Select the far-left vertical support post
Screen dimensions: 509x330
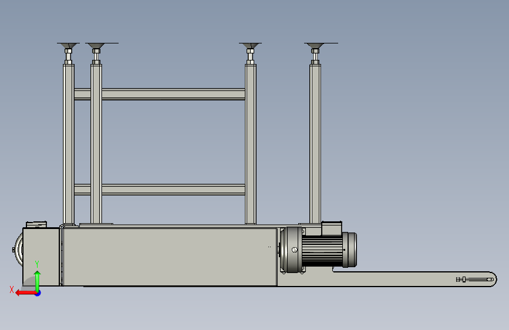(x=69, y=144)
